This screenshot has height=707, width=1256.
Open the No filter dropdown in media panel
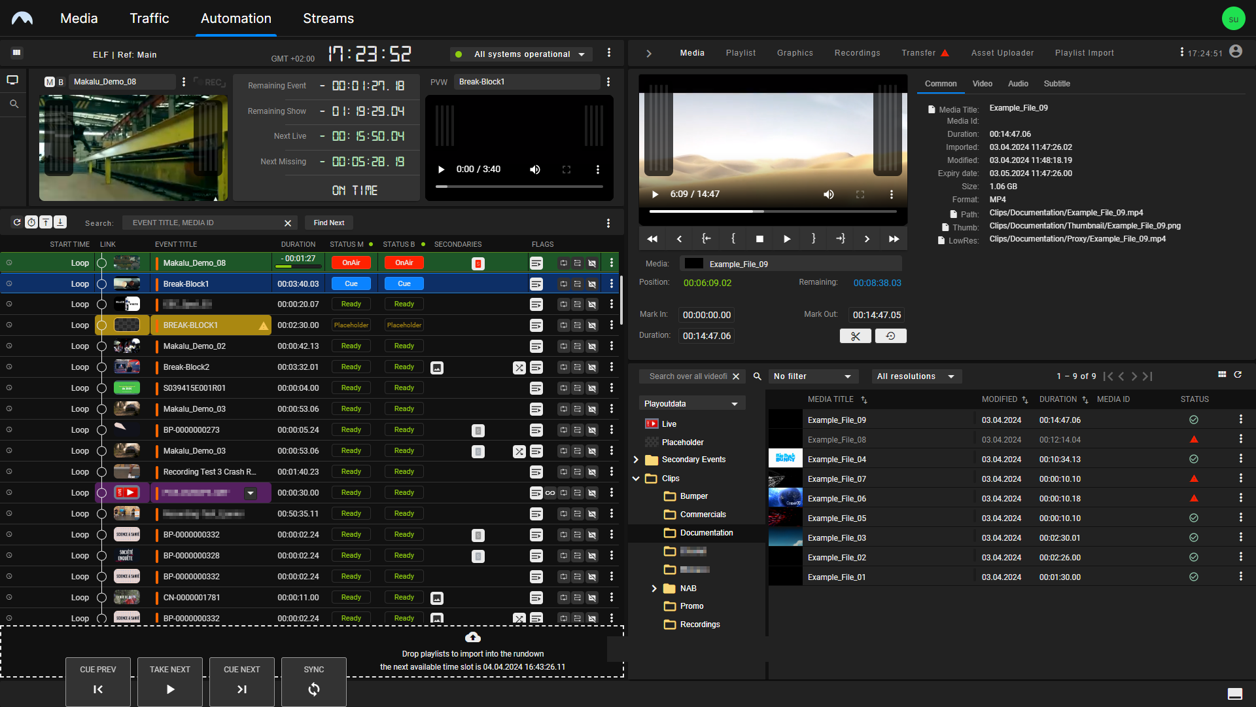811,376
